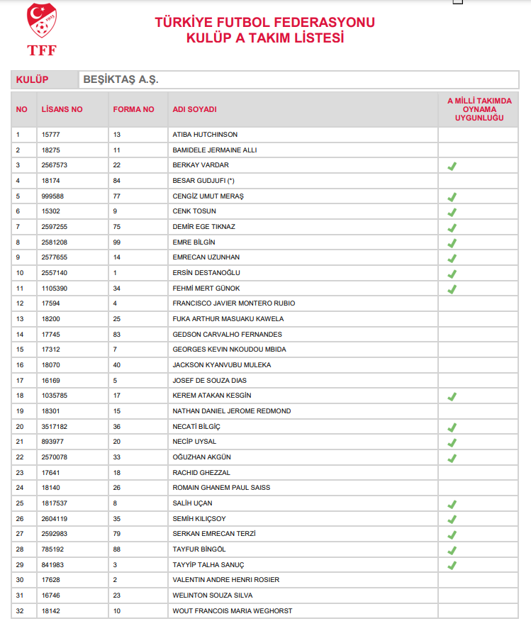
Task: Click license number 3517182
Action: tap(55, 426)
